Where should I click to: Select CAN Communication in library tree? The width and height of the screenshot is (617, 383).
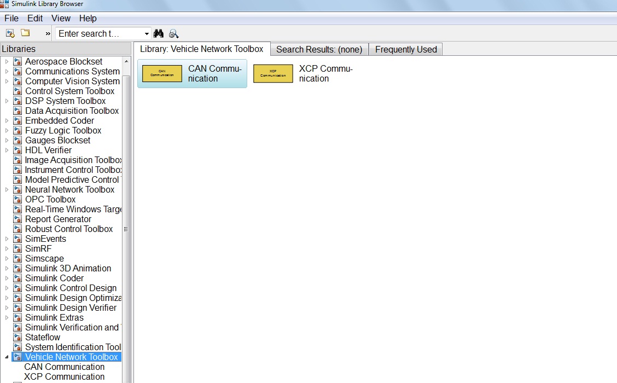click(x=65, y=367)
